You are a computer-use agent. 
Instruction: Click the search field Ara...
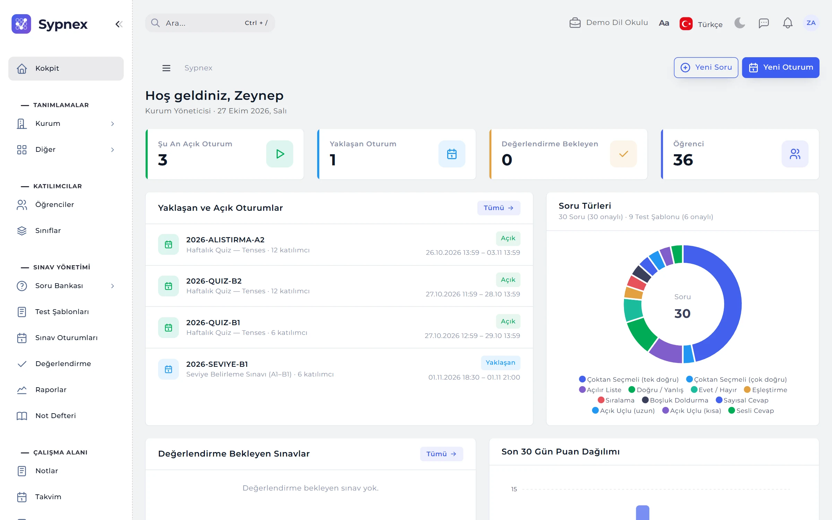coord(210,23)
